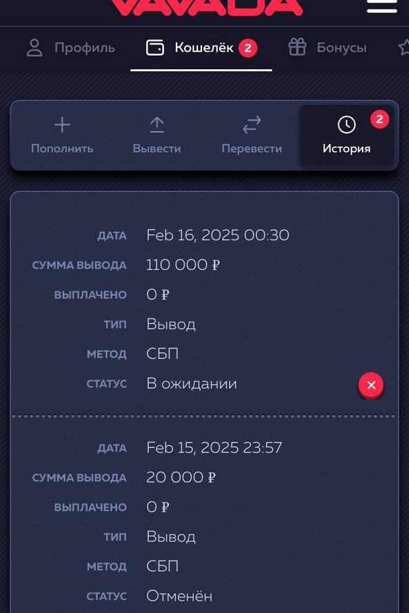Click the withdraw upload arrow icon

[x=157, y=125]
